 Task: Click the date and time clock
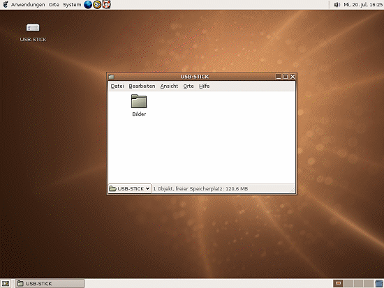(363, 5)
